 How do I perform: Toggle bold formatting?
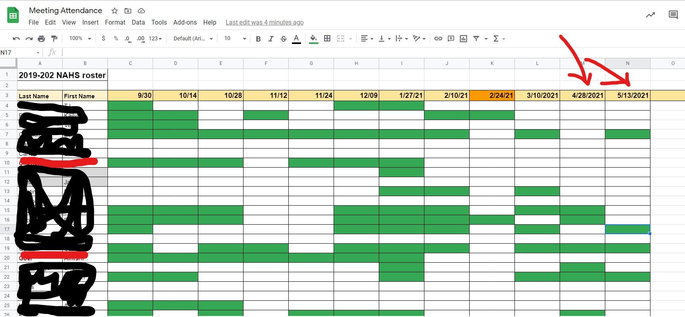click(258, 38)
